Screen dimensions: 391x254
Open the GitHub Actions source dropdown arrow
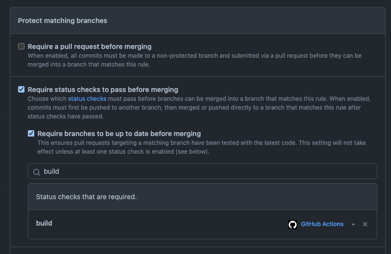point(353,224)
